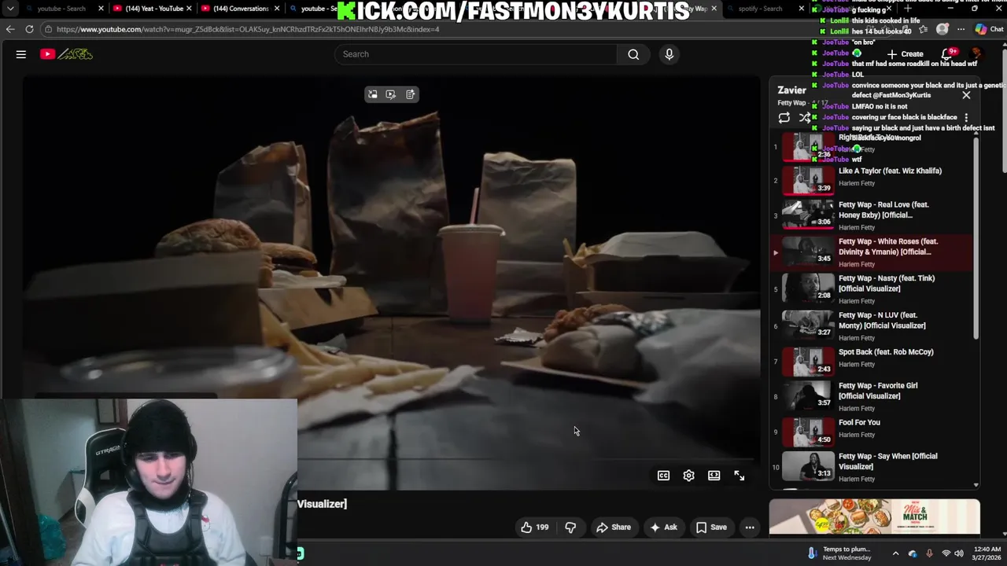
Task: Dislike the video
Action: pyautogui.click(x=570, y=527)
